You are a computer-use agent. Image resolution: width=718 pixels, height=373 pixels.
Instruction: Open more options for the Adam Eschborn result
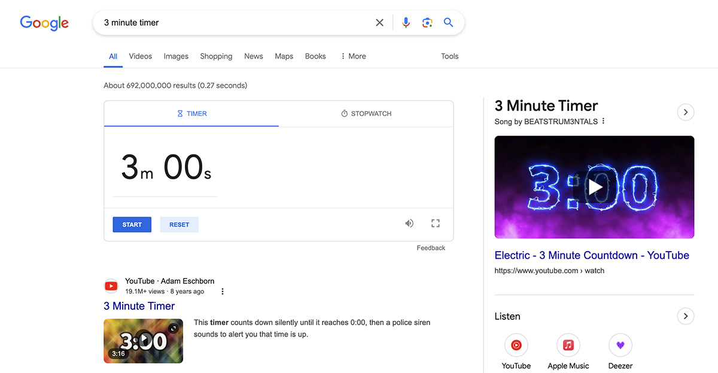click(223, 292)
